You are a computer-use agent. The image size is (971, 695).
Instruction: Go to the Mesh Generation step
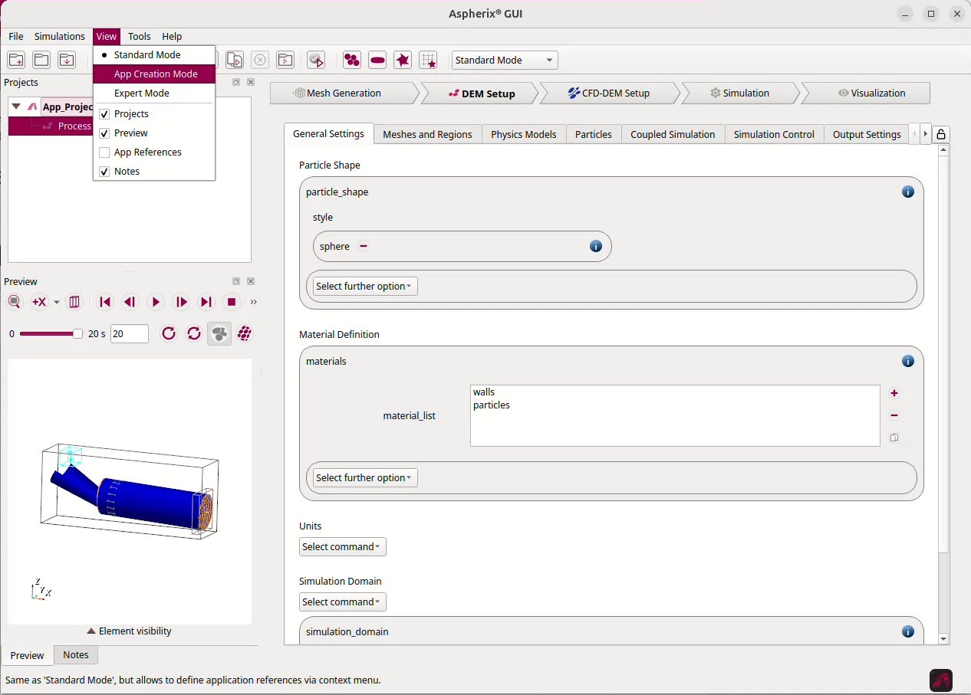(x=344, y=93)
